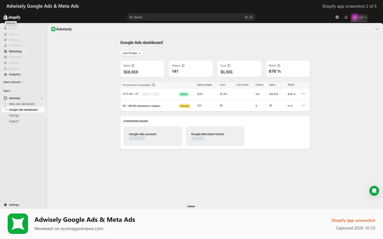Screen dimensions: 383x239
Task: Click the $19 daily budget value
Action: tap(199, 105)
